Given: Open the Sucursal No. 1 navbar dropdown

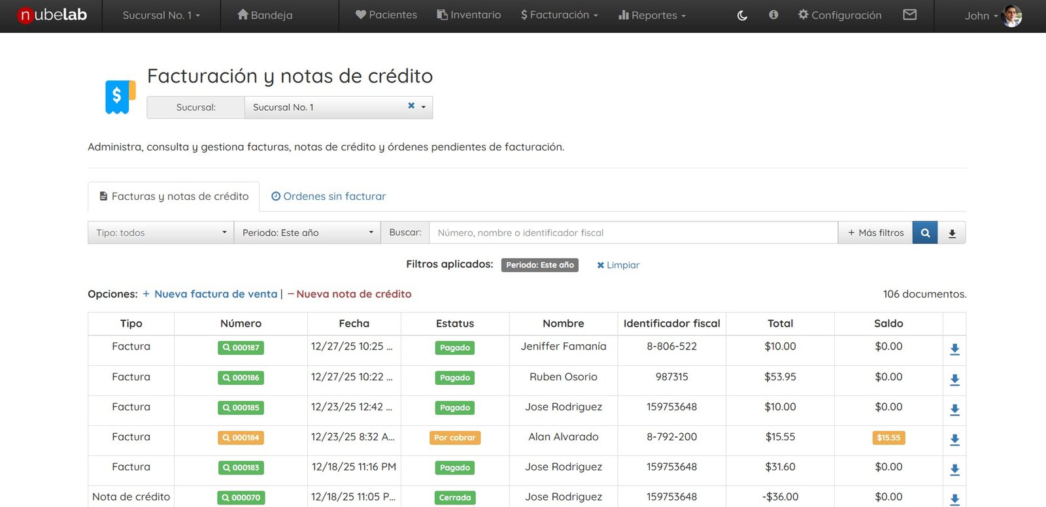Looking at the screenshot, I should click(x=161, y=15).
